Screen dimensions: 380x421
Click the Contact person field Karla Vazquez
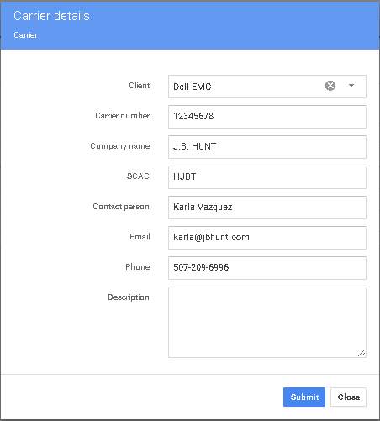click(267, 208)
